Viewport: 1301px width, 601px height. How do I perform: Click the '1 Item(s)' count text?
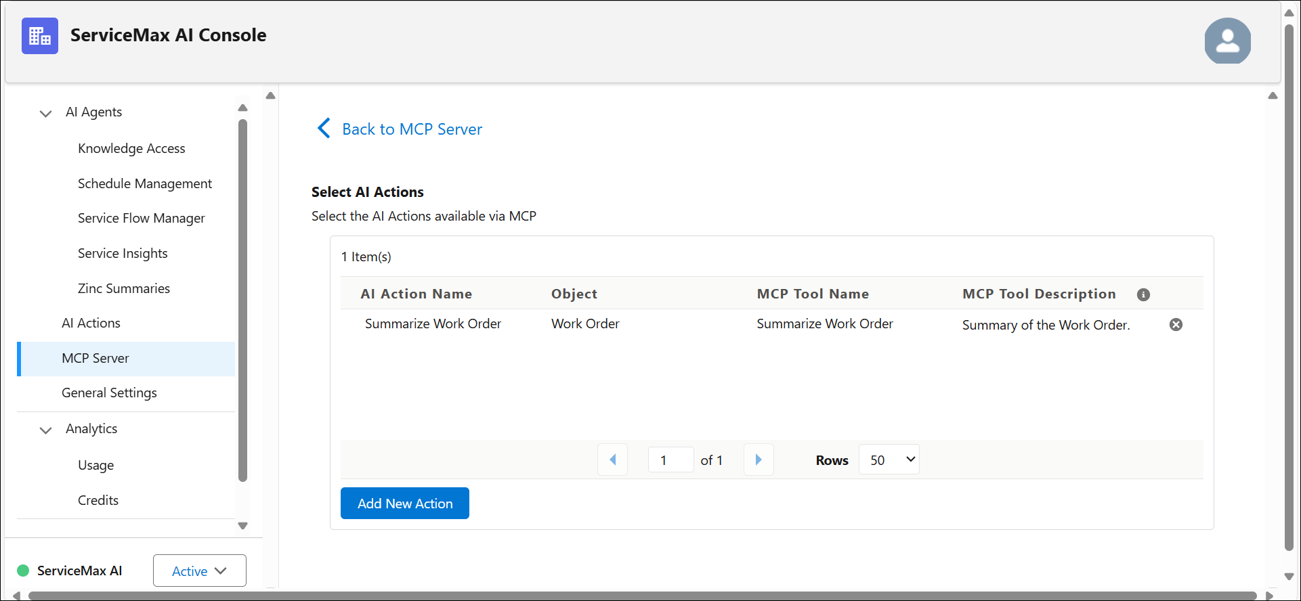tap(366, 257)
